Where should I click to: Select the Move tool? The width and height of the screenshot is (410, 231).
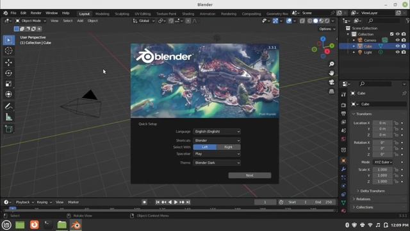8,62
